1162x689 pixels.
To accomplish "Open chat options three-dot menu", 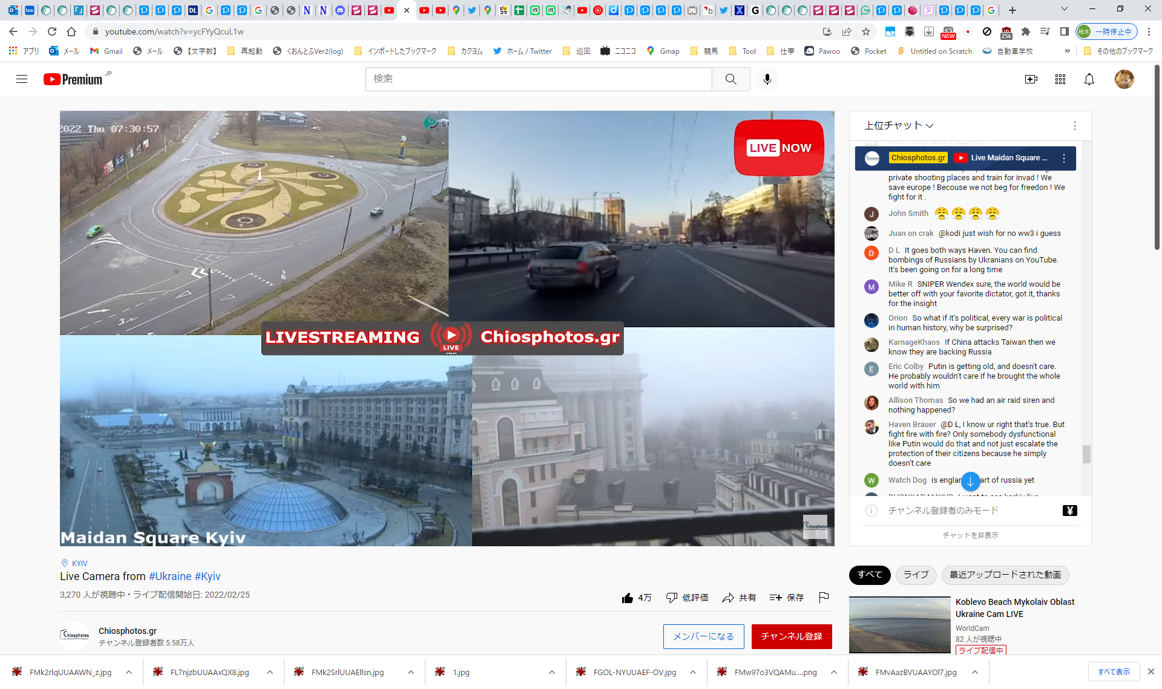I will 1074,126.
